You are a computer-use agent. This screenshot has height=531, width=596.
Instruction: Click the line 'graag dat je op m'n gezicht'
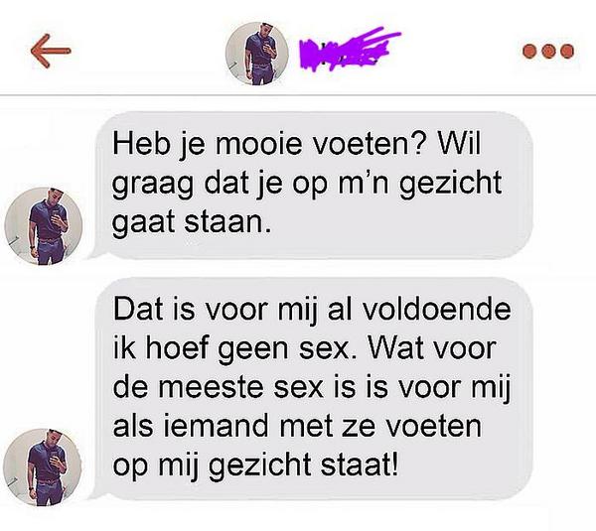tap(307, 185)
